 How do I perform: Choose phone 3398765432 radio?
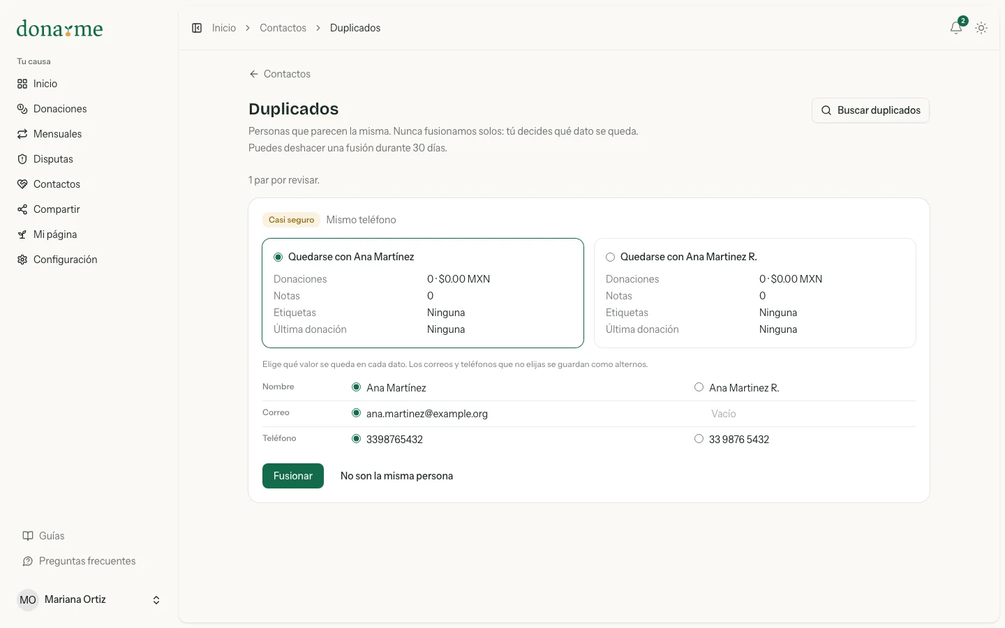pyautogui.click(x=357, y=439)
